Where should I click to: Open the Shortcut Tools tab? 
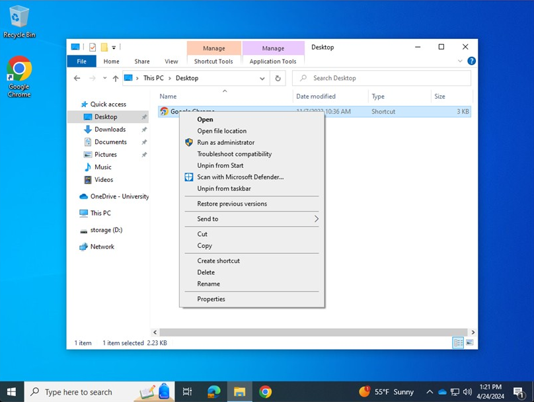point(213,61)
